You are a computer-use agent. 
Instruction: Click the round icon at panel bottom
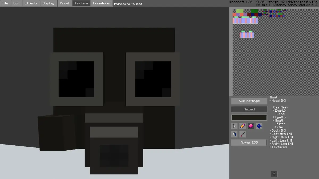(x=274, y=174)
